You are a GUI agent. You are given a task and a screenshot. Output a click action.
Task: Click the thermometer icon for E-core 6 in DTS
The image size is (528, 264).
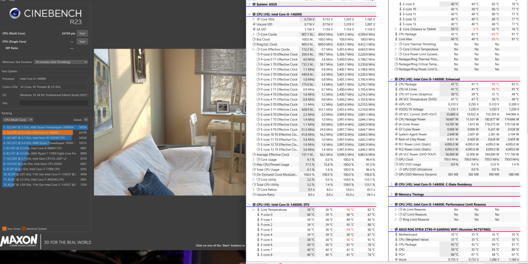click(x=258, y=245)
